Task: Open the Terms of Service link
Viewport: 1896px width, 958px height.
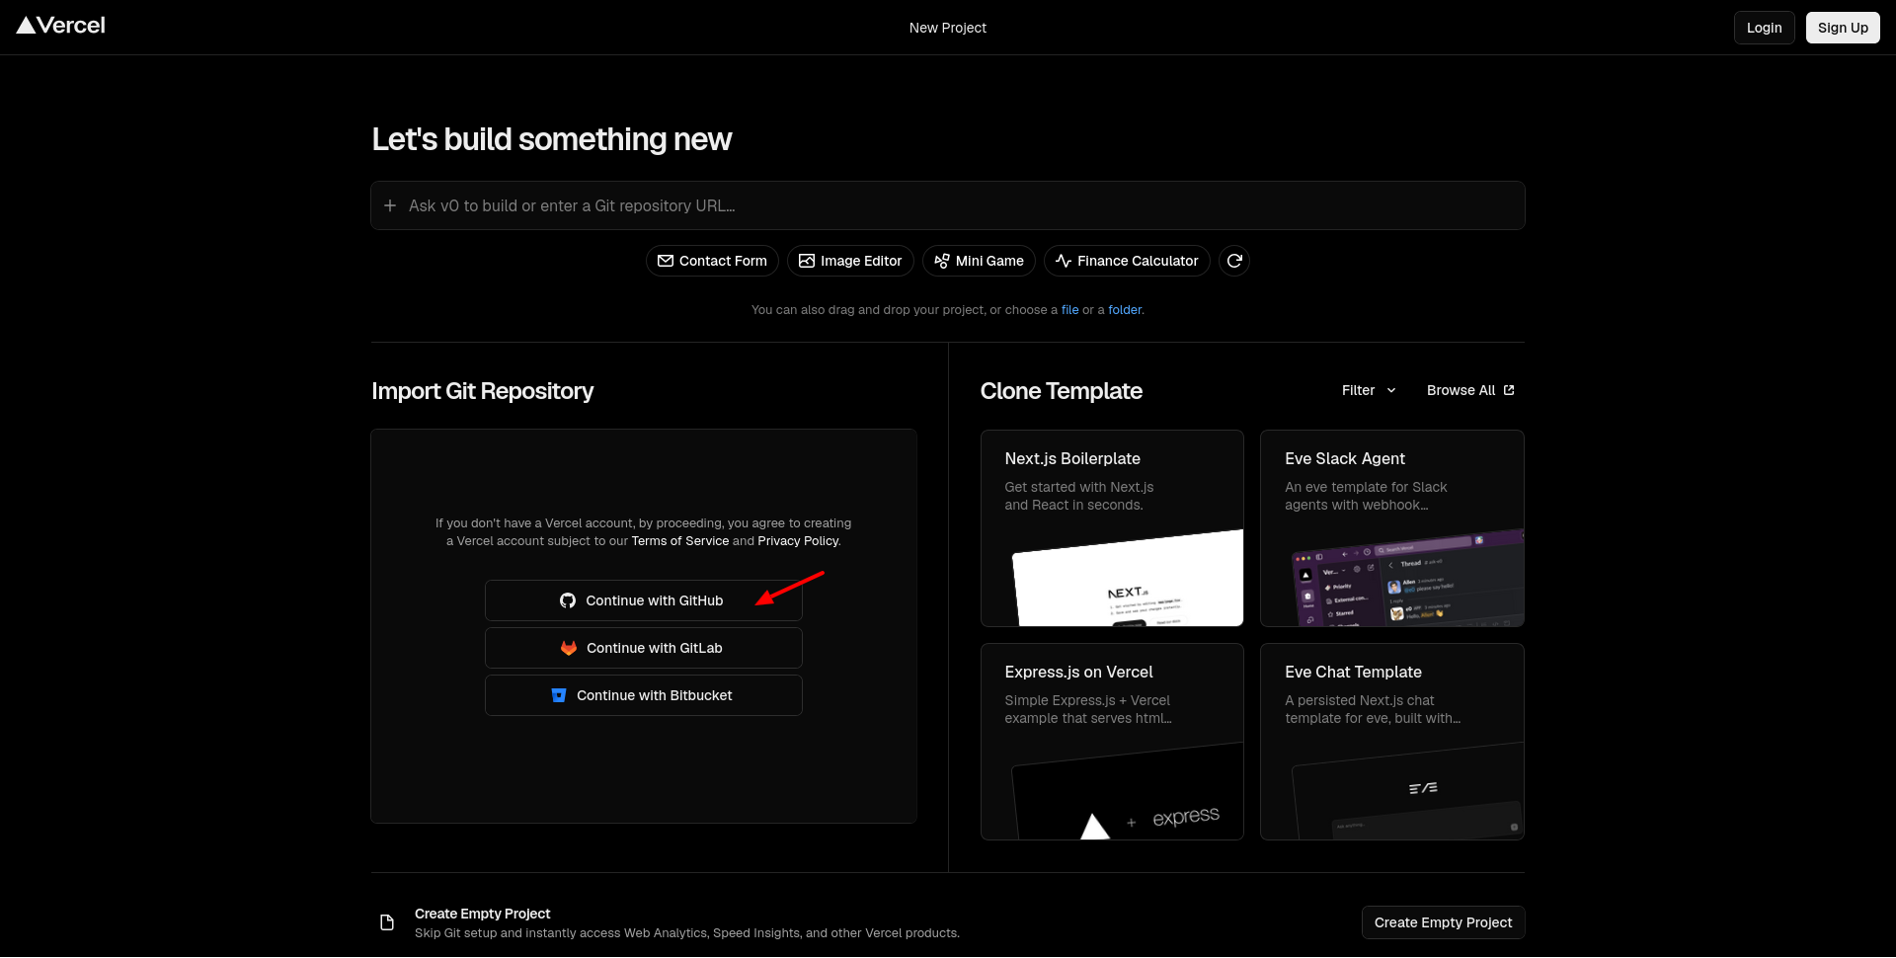Action: click(680, 541)
